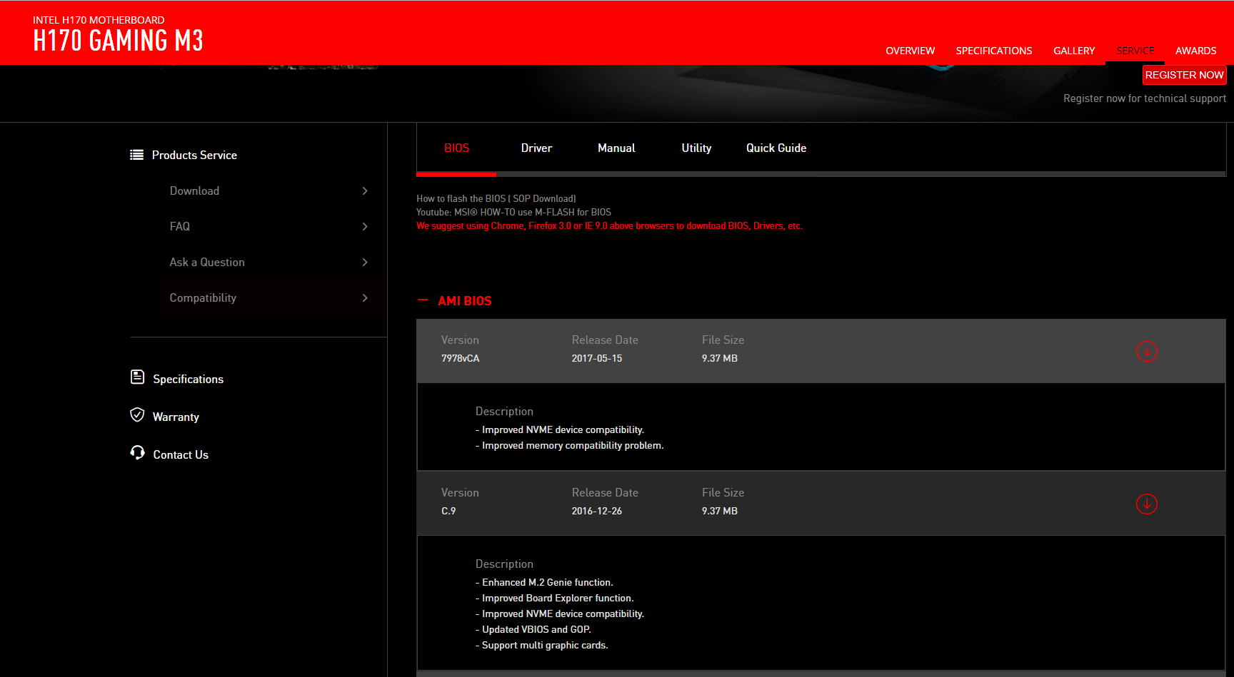Click the Contact Us headset icon
Screen dimensions: 1234x677
click(137, 452)
